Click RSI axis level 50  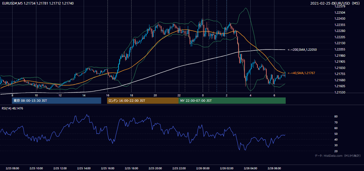tap(336, 134)
